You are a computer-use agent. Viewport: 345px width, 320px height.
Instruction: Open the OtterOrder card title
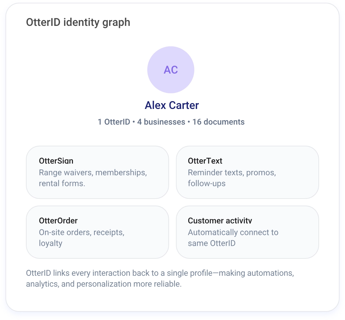point(58,221)
